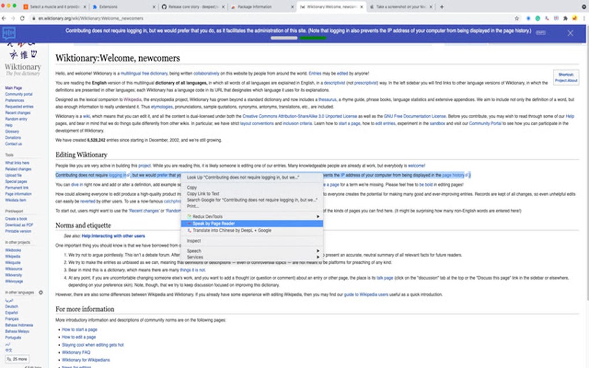Screen dimensions: 589x368
Task: Open the 'multilingual free dictionary' link
Action: pyautogui.click(x=144, y=73)
